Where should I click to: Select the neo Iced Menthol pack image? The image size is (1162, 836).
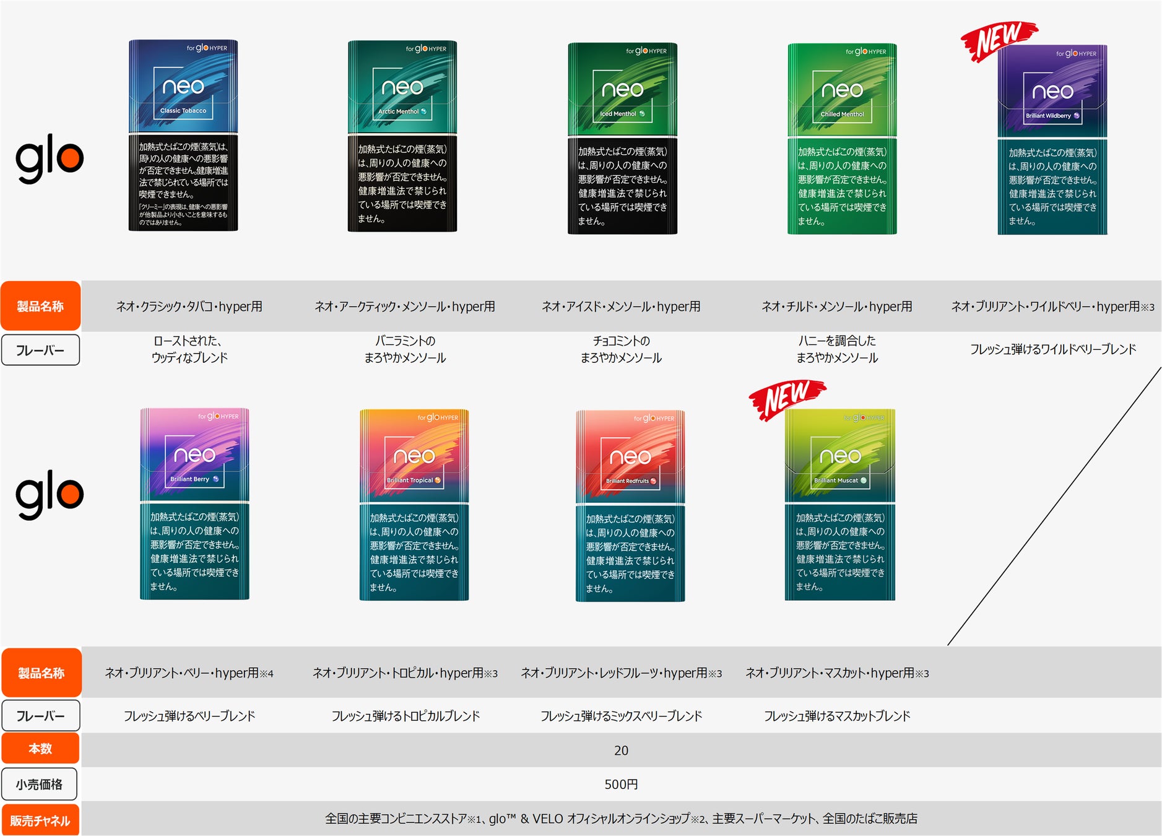tap(622, 138)
